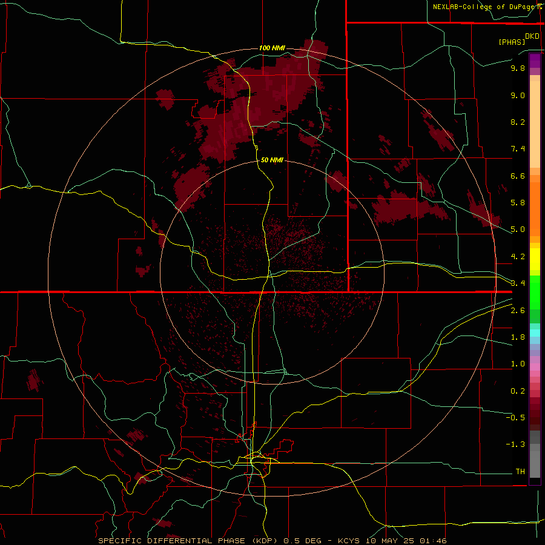Click the 50 NMI range ring label
The height and width of the screenshot is (545, 545).
272,160
